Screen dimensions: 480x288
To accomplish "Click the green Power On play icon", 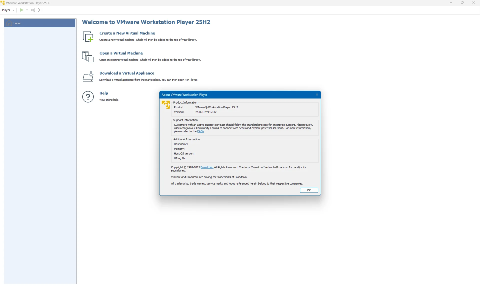I will 21,10.
